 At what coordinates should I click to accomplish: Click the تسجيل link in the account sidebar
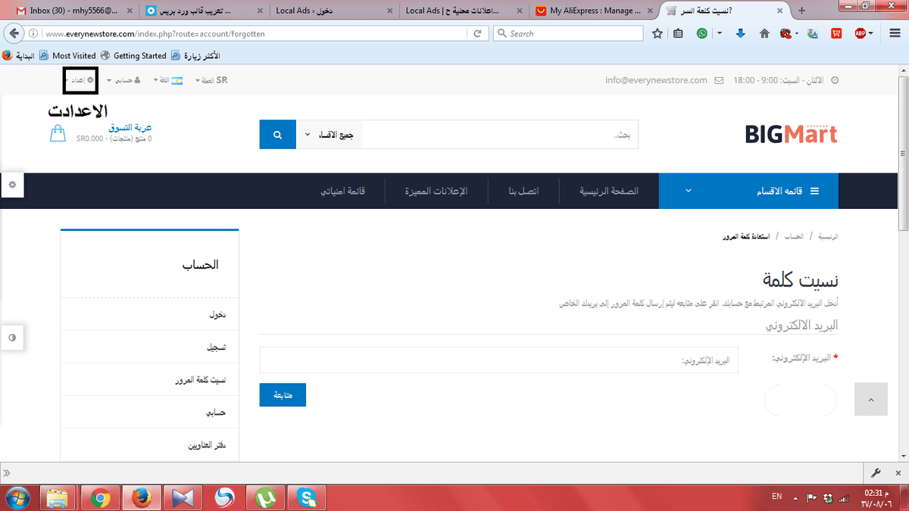click(x=217, y=347)
